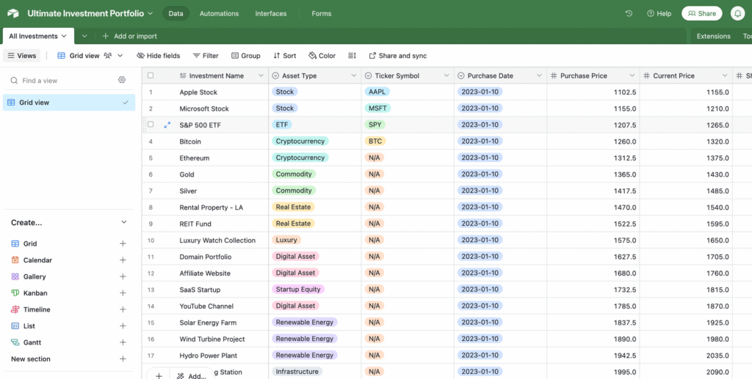Add a new Gallery view plus icon

(123, 276)
